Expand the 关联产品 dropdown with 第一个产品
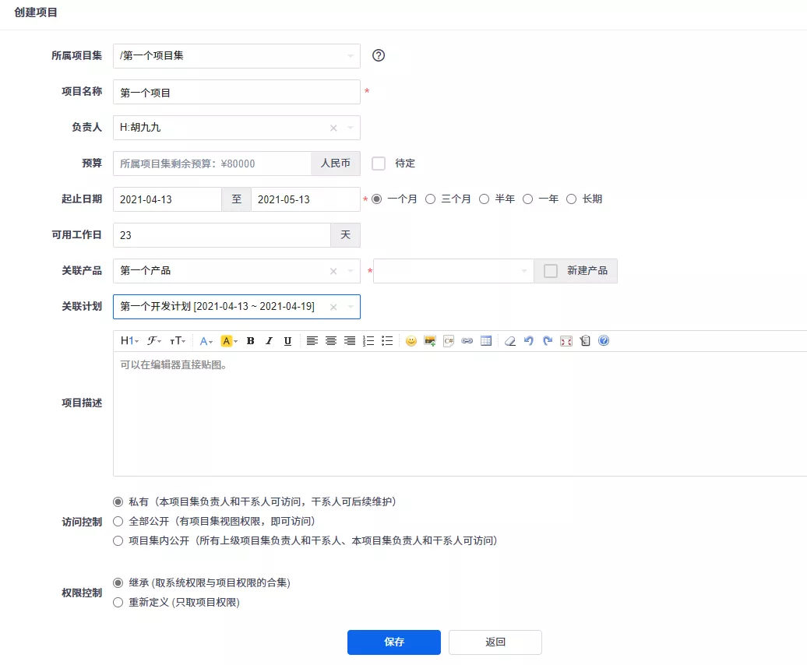Screen dimensions: 807x665 pyautogui.click(x=350, y=271)
